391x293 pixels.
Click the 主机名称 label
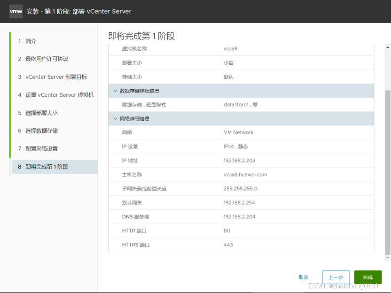coord(132,175)
